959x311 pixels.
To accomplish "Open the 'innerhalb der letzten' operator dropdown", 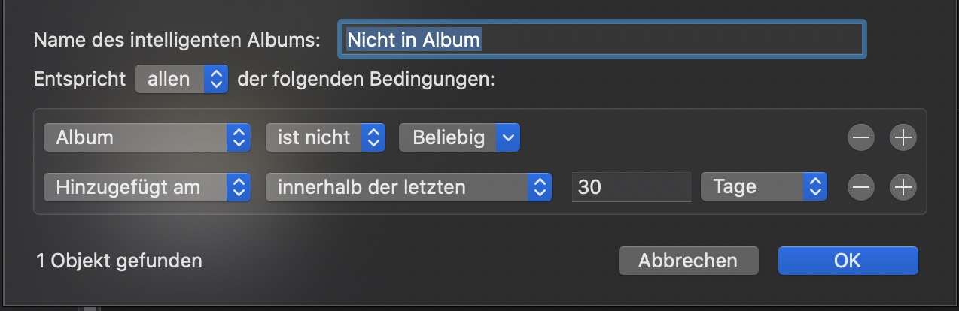I will pyautogui.click(x=408, y=187).
